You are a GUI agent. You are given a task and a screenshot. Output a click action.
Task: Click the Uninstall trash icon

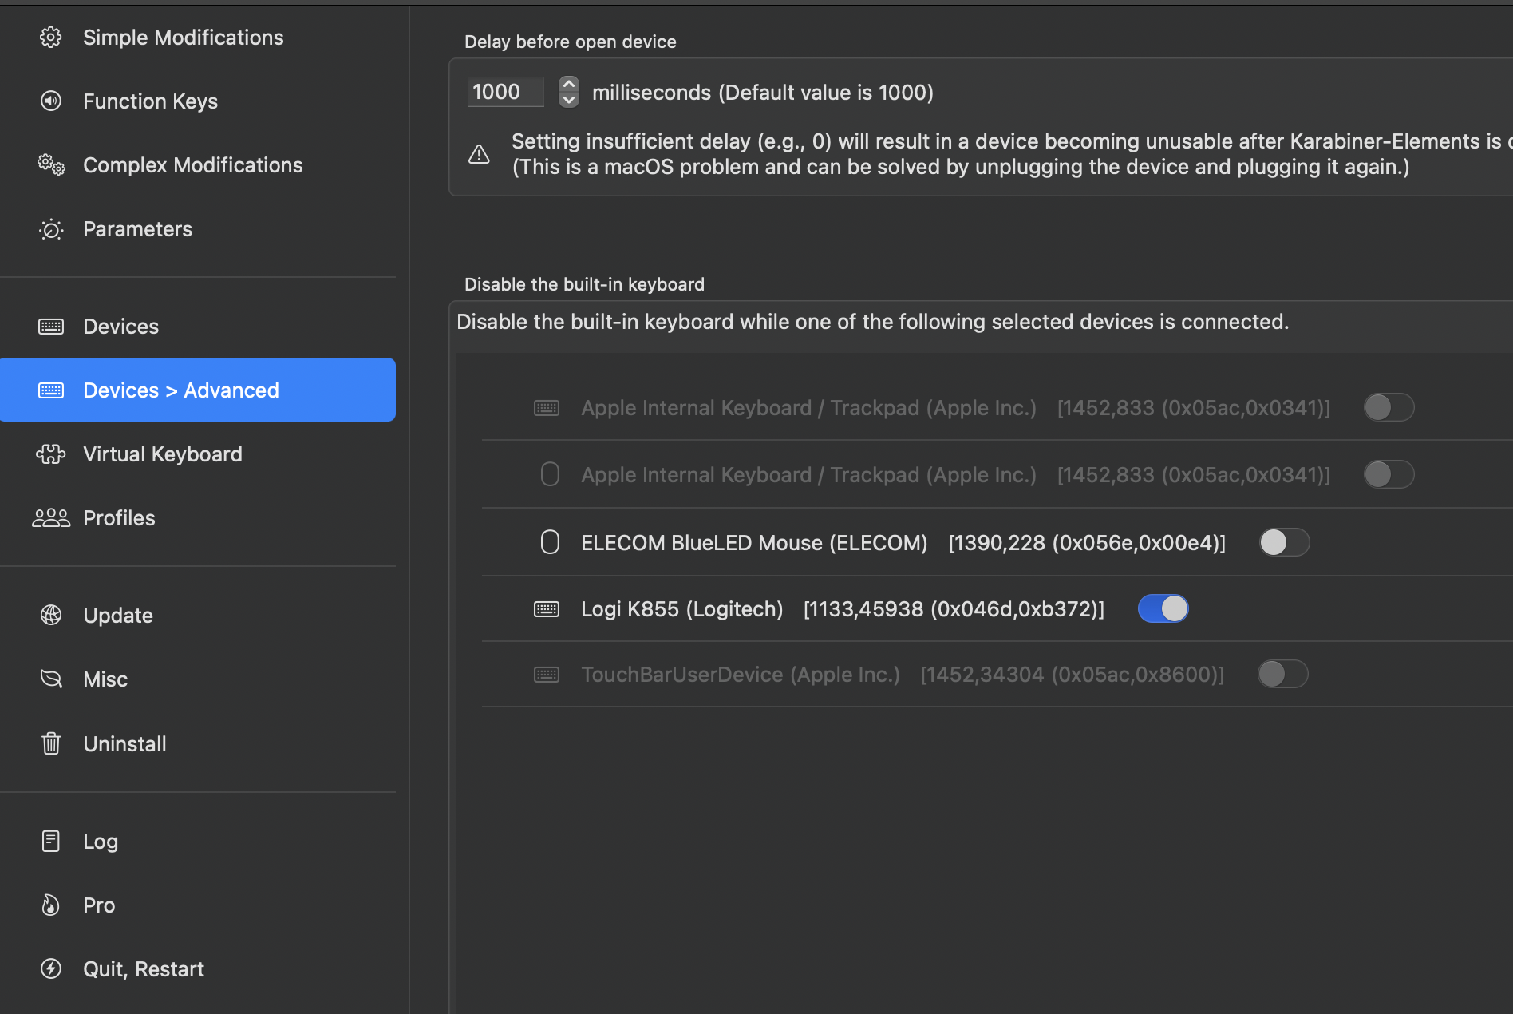(51, 744)
